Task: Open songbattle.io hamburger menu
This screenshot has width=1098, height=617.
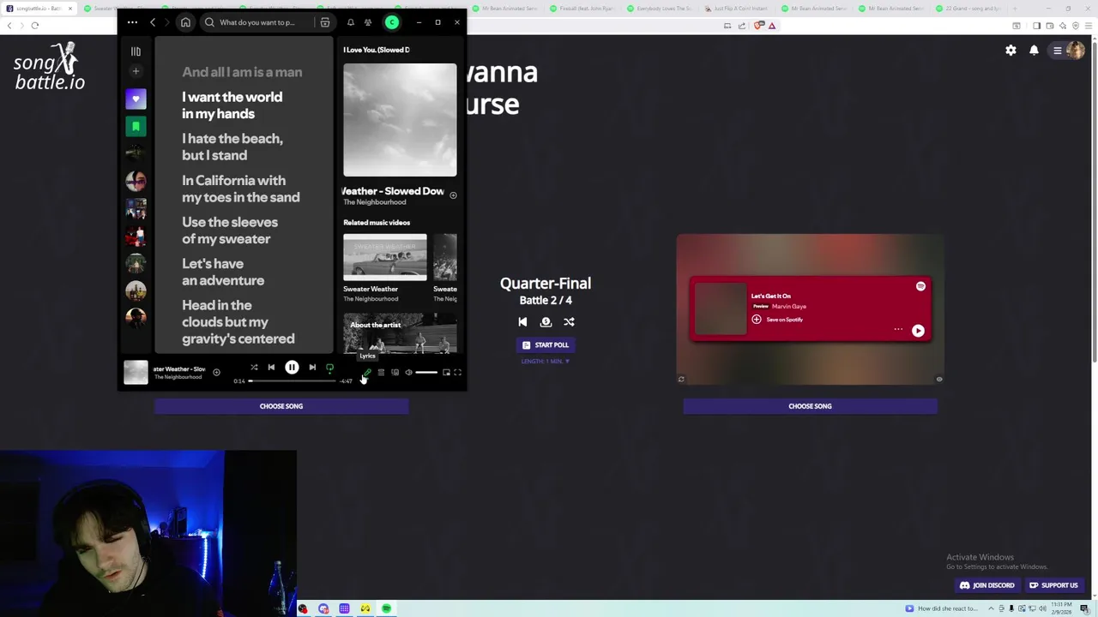Action: pos(1058,51)
